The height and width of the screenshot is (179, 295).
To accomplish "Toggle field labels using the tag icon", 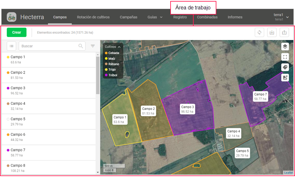I will [285, 67].
